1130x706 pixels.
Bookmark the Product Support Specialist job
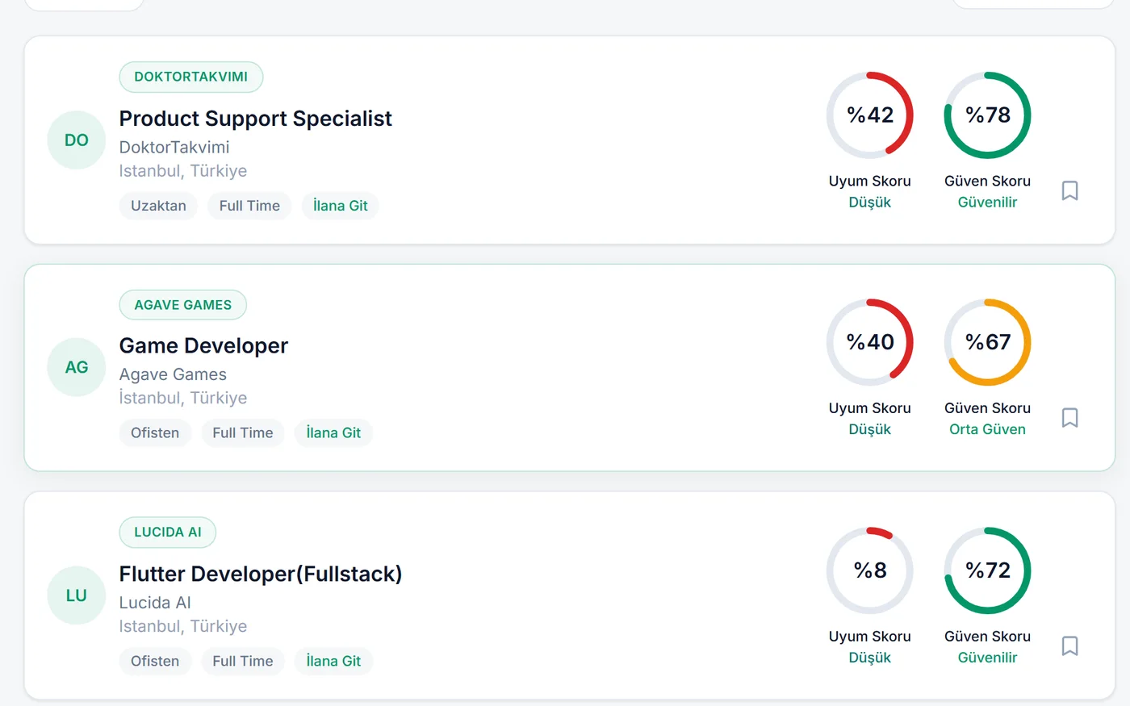click(x=1069, y=190)
